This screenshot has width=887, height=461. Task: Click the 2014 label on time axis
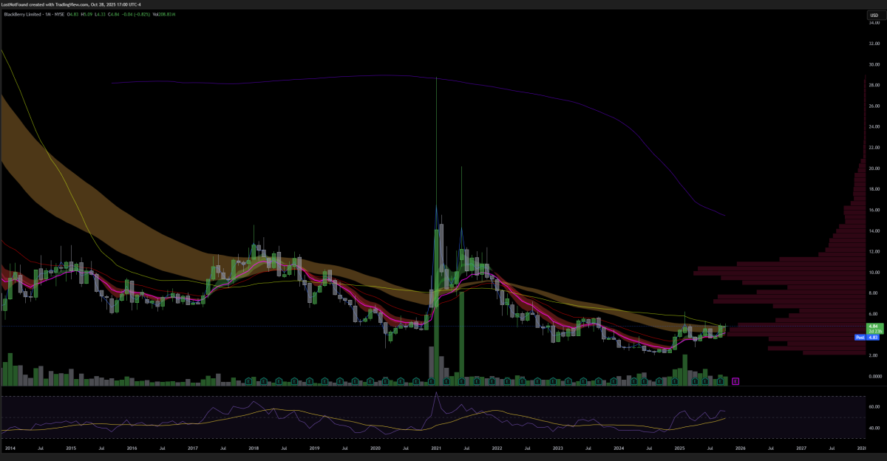[x=10, y=448]
